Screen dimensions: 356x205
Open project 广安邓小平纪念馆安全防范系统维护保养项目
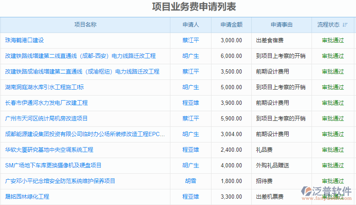tap(60, 181)
